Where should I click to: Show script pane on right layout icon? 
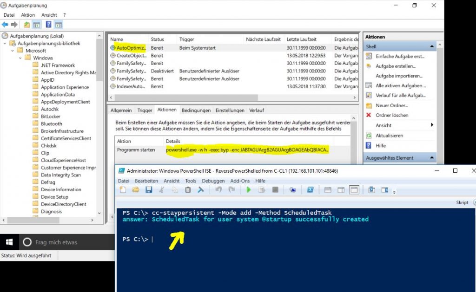(341, 190)
